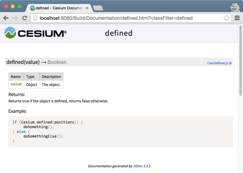243x173 pixels.
Task: Select the 'defined - Cesium Documen' tab
Action: tap(60, 8)
